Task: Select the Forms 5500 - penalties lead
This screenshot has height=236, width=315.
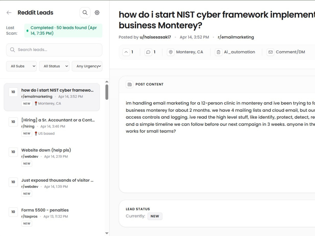Action: [x=52, y=217]
